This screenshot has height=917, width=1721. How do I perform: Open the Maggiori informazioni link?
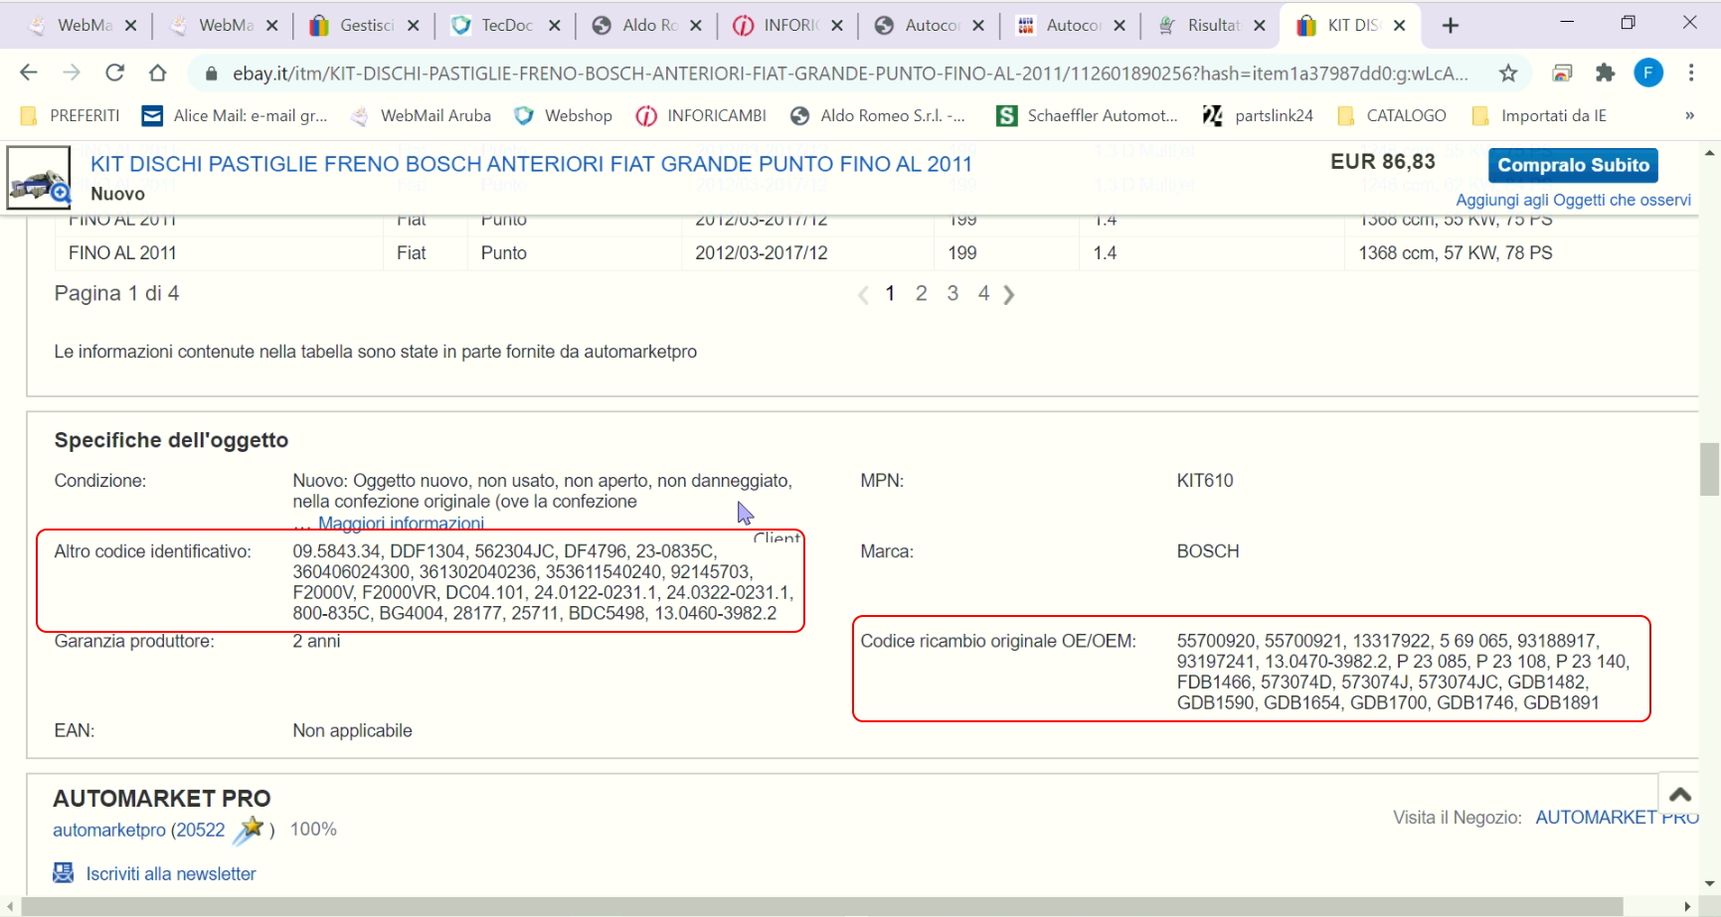[401, 524]
